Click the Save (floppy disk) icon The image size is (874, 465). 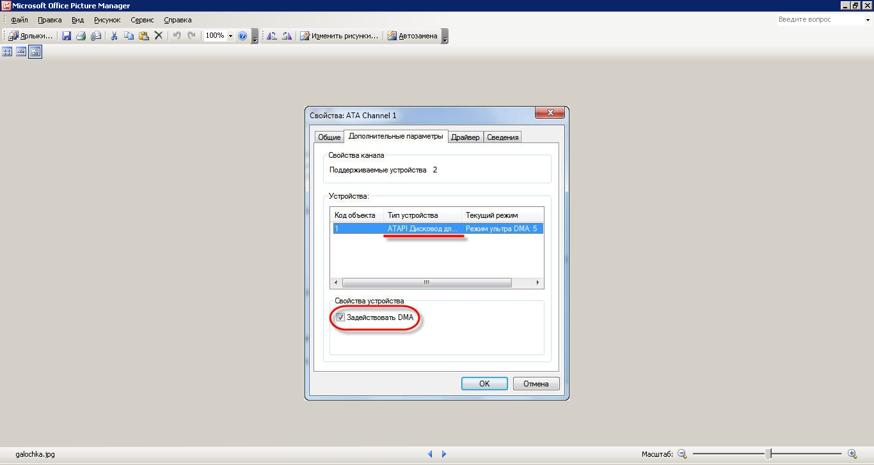click(x=67, y=36)
